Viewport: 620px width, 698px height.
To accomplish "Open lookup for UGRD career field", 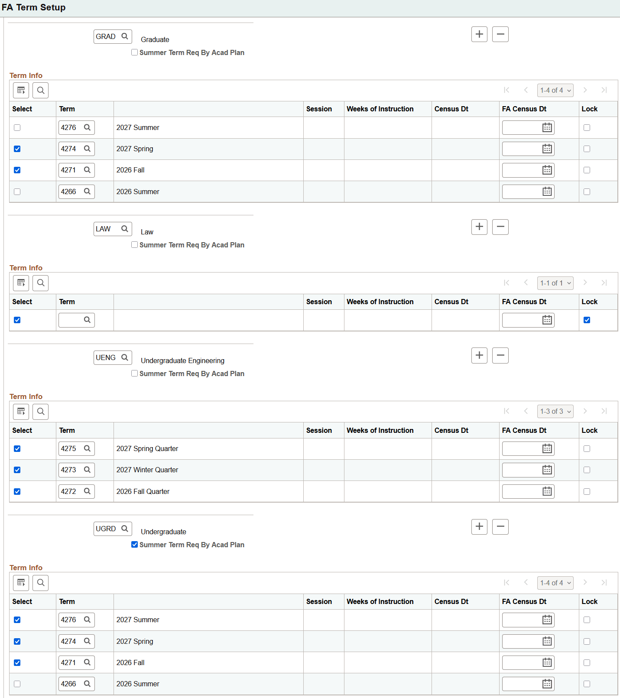I will 125,529.
